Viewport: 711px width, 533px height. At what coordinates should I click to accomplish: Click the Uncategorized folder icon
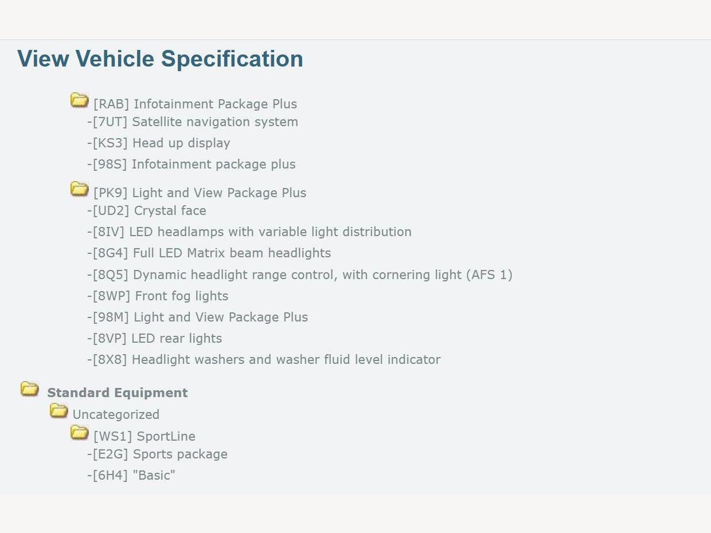pyautogui.click(x=59, y=411)
